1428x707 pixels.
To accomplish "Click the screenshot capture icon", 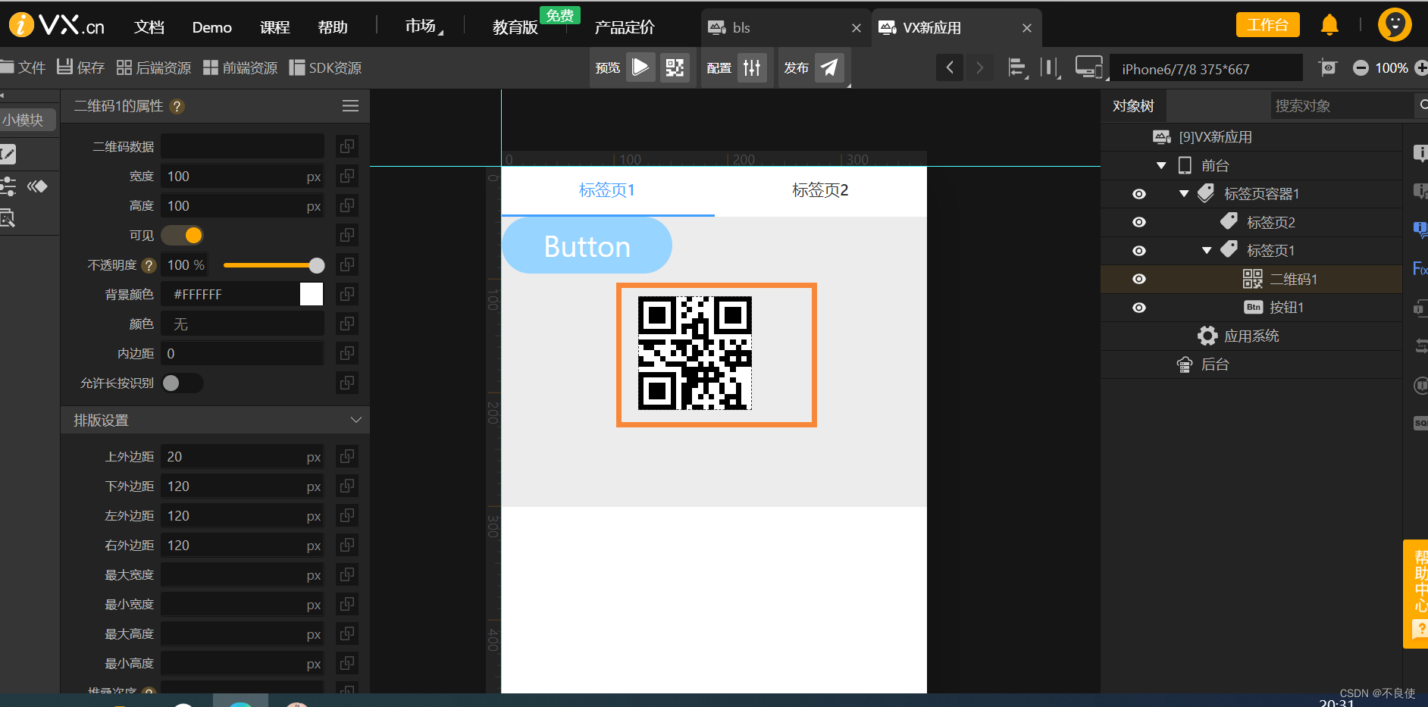I will (1328, 67).
